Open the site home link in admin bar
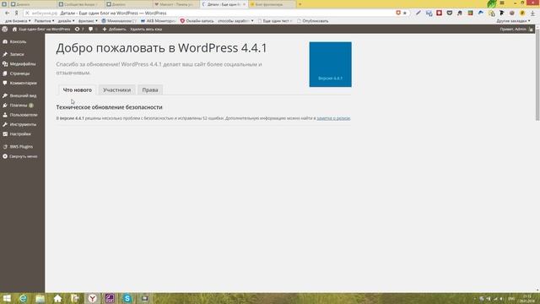This screenshot has height=304, width=540. pos(41,30)
